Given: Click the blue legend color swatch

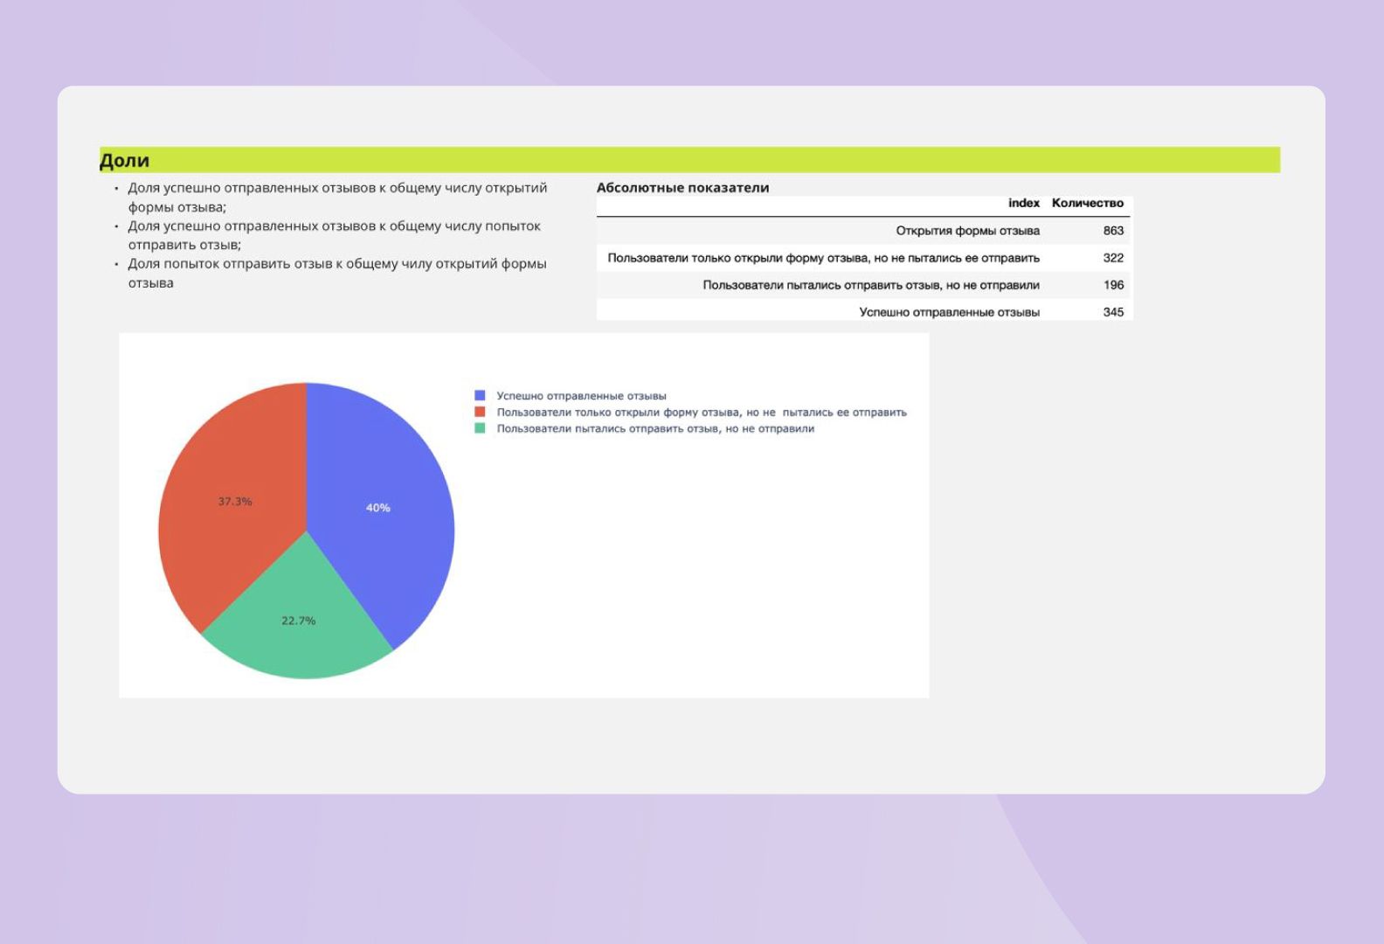Looking at the screenshot, I should [x=480, y=396].
